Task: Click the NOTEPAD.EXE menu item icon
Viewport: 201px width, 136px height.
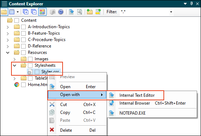Action: click(x=111, y=113)
